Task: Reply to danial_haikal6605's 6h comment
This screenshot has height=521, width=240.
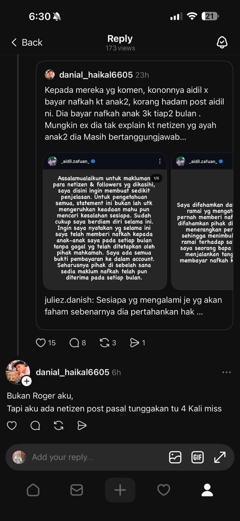Action: click(x=35, y=425)
